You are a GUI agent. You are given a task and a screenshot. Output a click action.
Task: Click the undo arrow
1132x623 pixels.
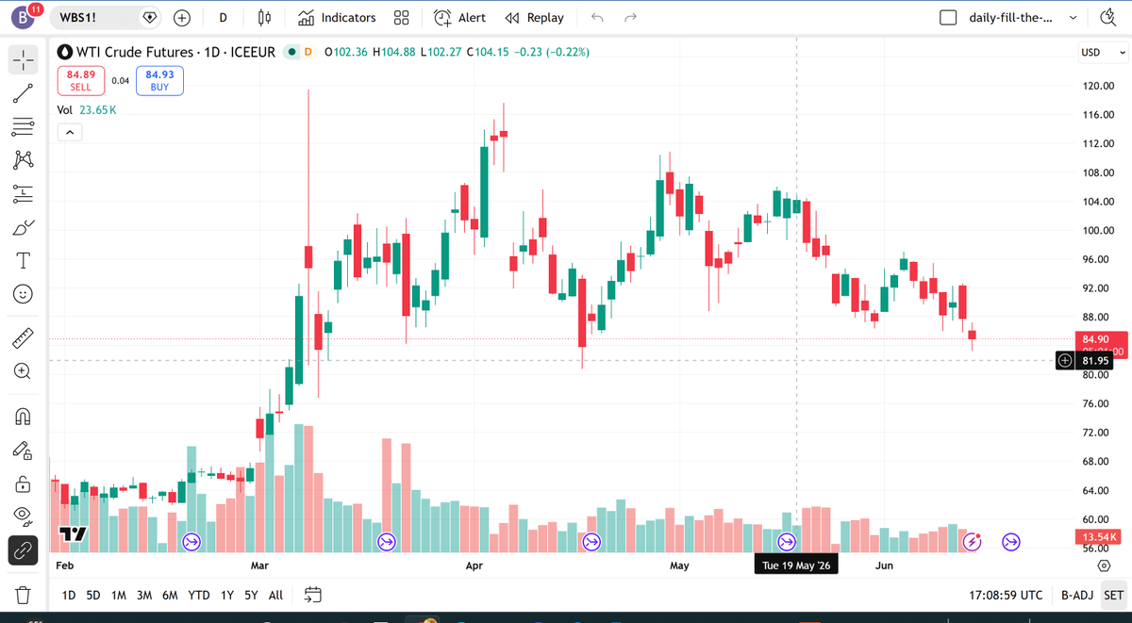pyautogui.click(x=596, y=17)
